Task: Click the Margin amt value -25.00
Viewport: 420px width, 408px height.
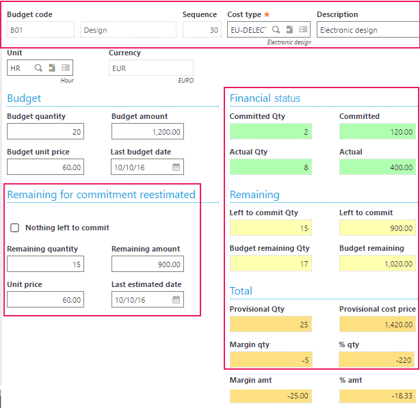Action: [x=270, y=396]
